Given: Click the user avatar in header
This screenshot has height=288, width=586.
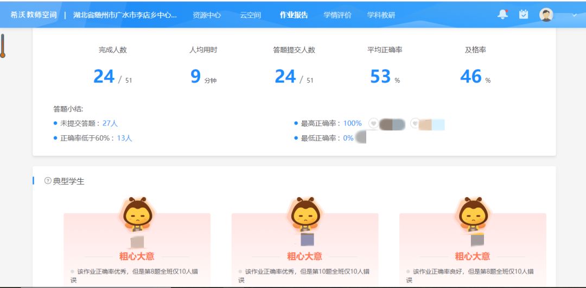Looking at the screenshot, I should click(546, 15).
